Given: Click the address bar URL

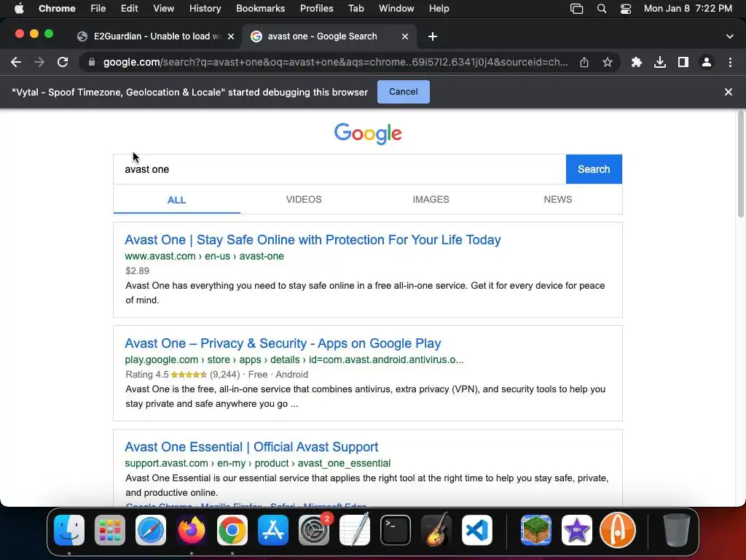Looking at the screenshot, I should click(x=335, y=62).
